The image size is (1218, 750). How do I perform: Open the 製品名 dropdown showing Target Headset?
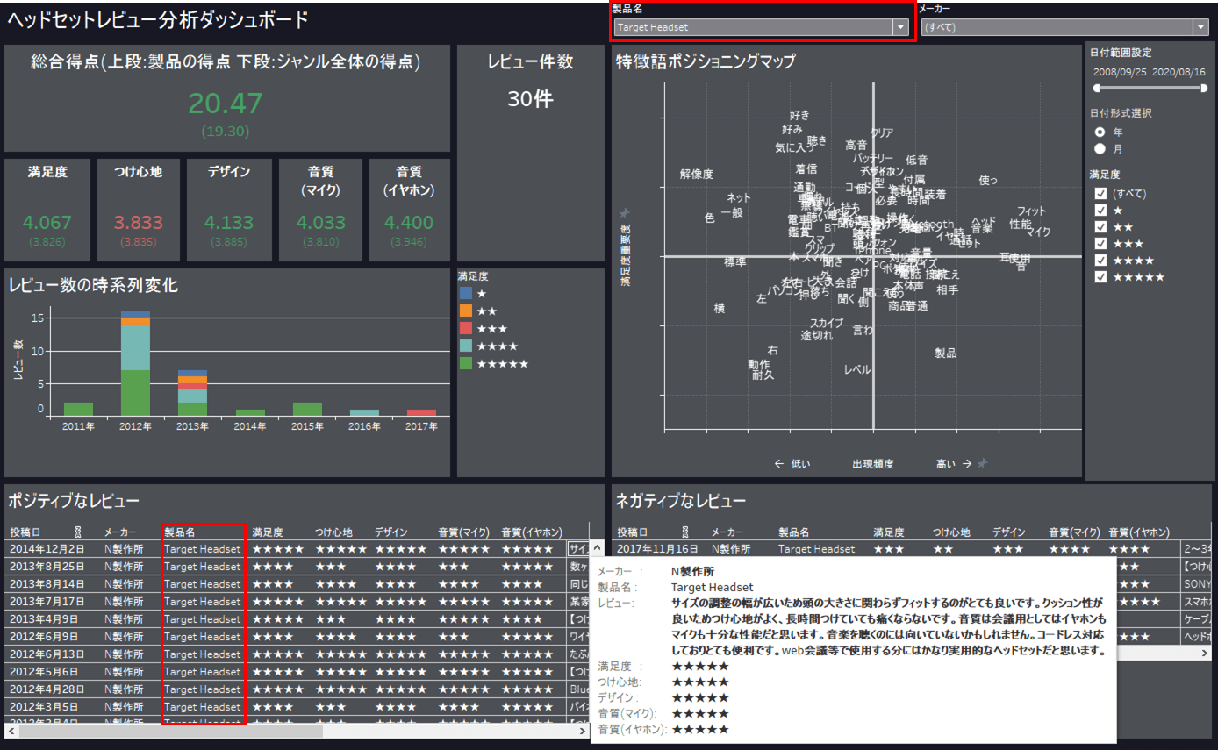click(x=762, y=27)
